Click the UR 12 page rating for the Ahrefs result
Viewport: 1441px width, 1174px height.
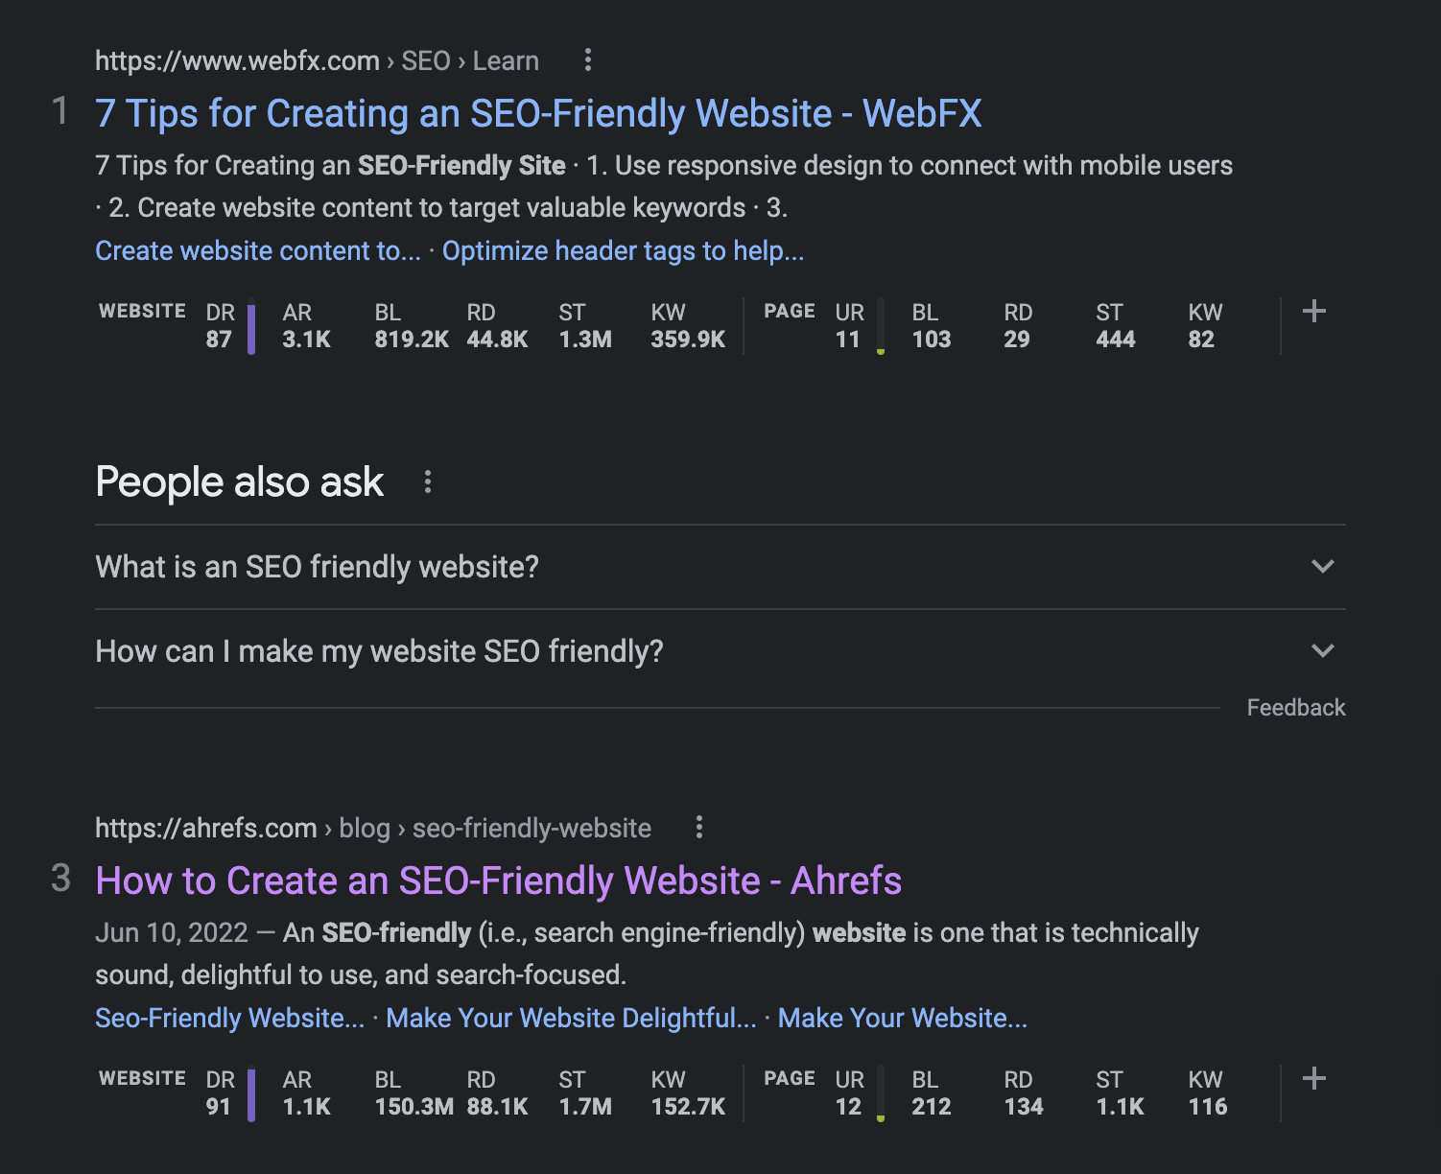[848, 1093]
